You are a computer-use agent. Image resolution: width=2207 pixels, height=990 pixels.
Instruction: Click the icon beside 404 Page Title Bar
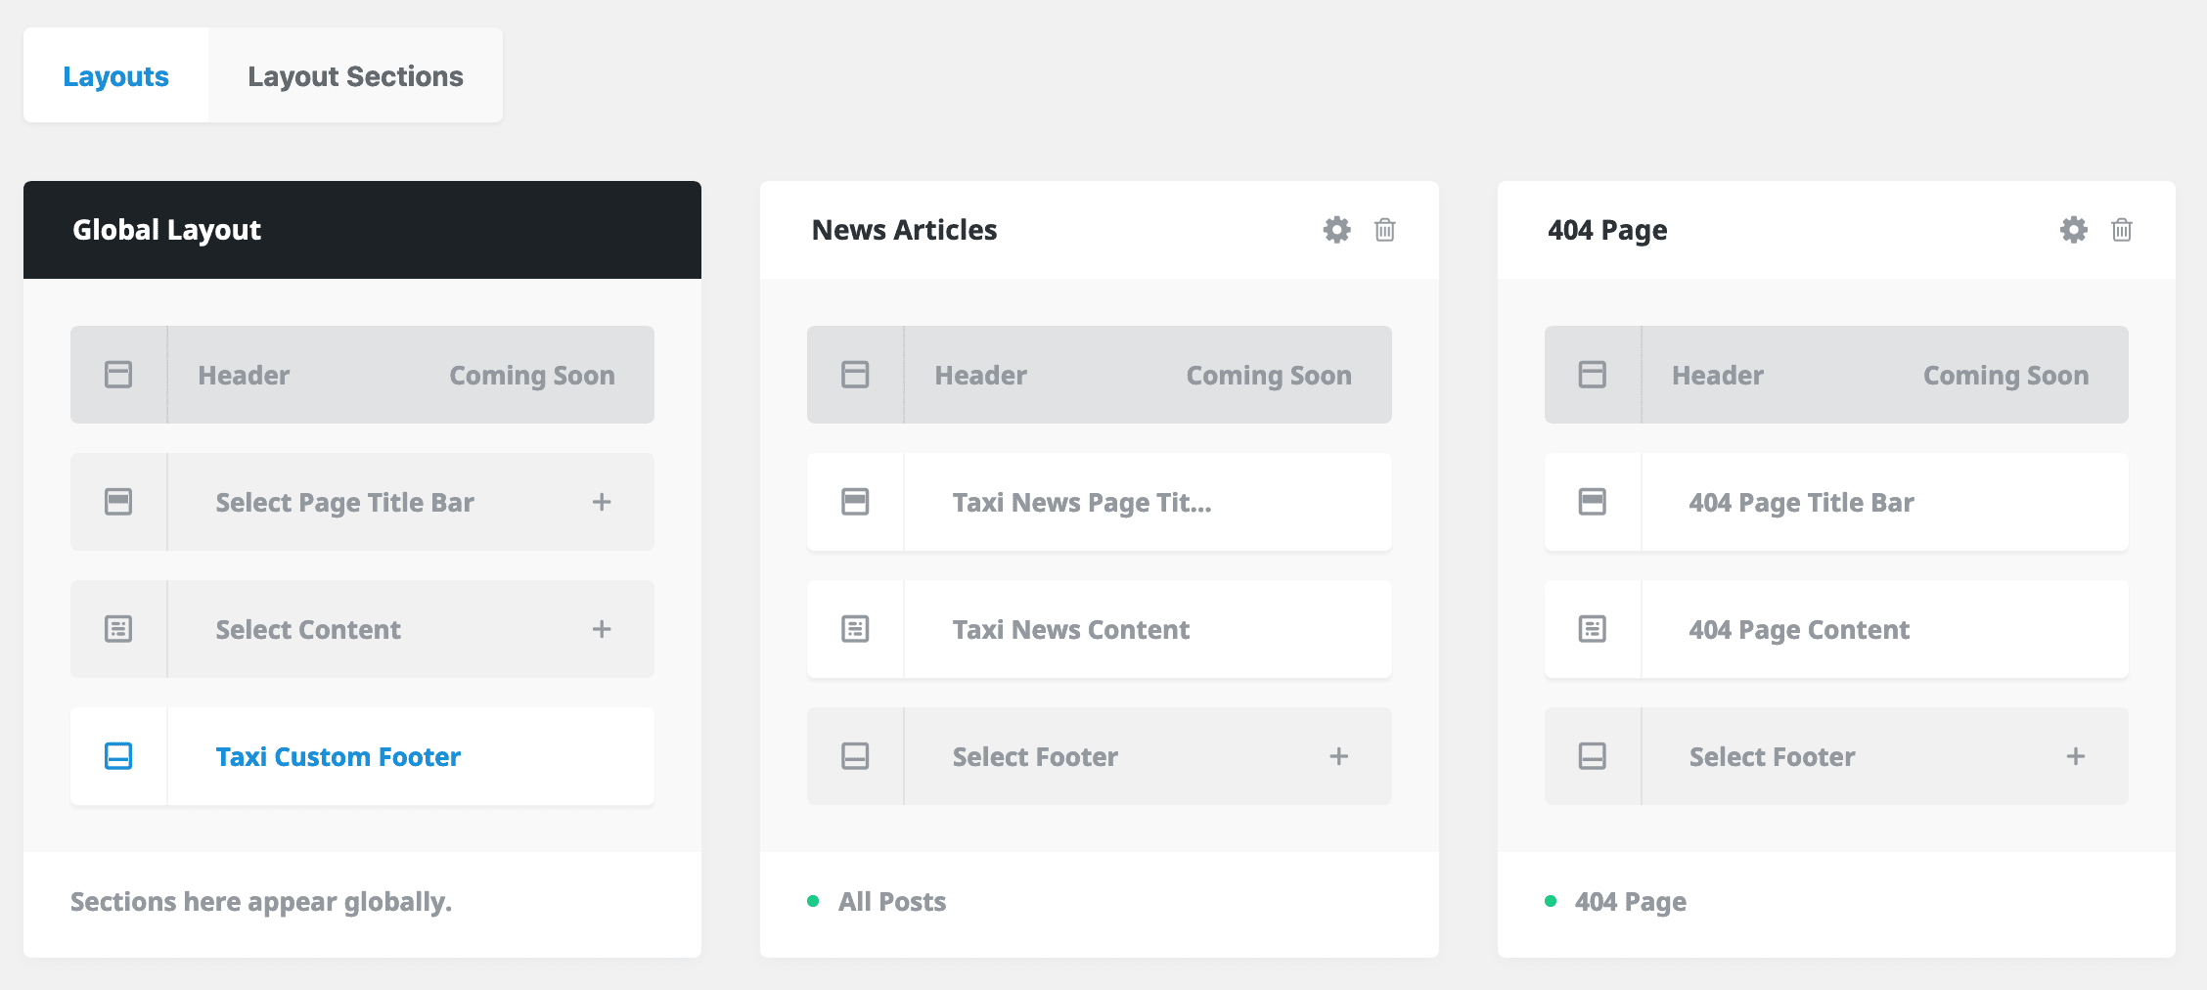coord(1592,502)
